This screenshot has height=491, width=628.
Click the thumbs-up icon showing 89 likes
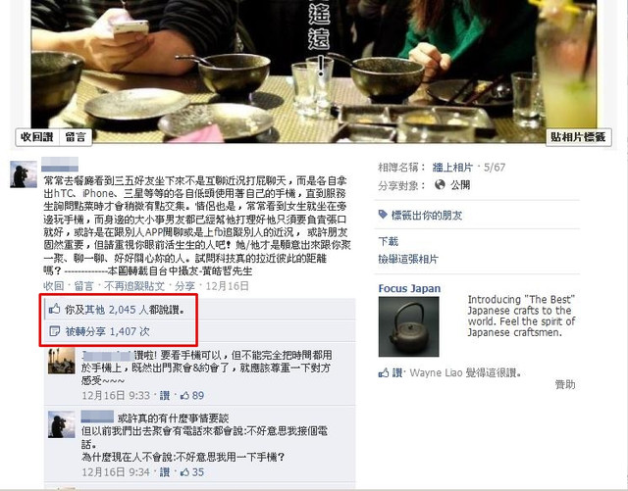click(184, 395)
